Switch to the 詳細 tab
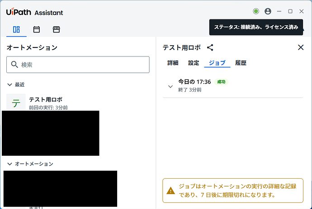 pos(173,63)
